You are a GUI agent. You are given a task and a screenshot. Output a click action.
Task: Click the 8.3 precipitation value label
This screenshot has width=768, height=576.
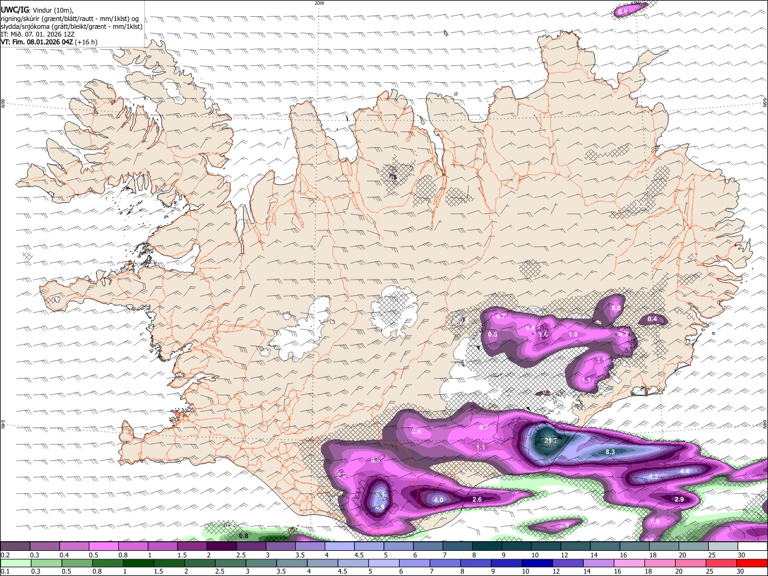pyautogui.click(x=610, y=452)
